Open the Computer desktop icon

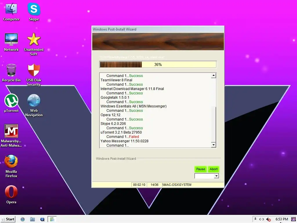pyautogui.click(x=11, y=12)
